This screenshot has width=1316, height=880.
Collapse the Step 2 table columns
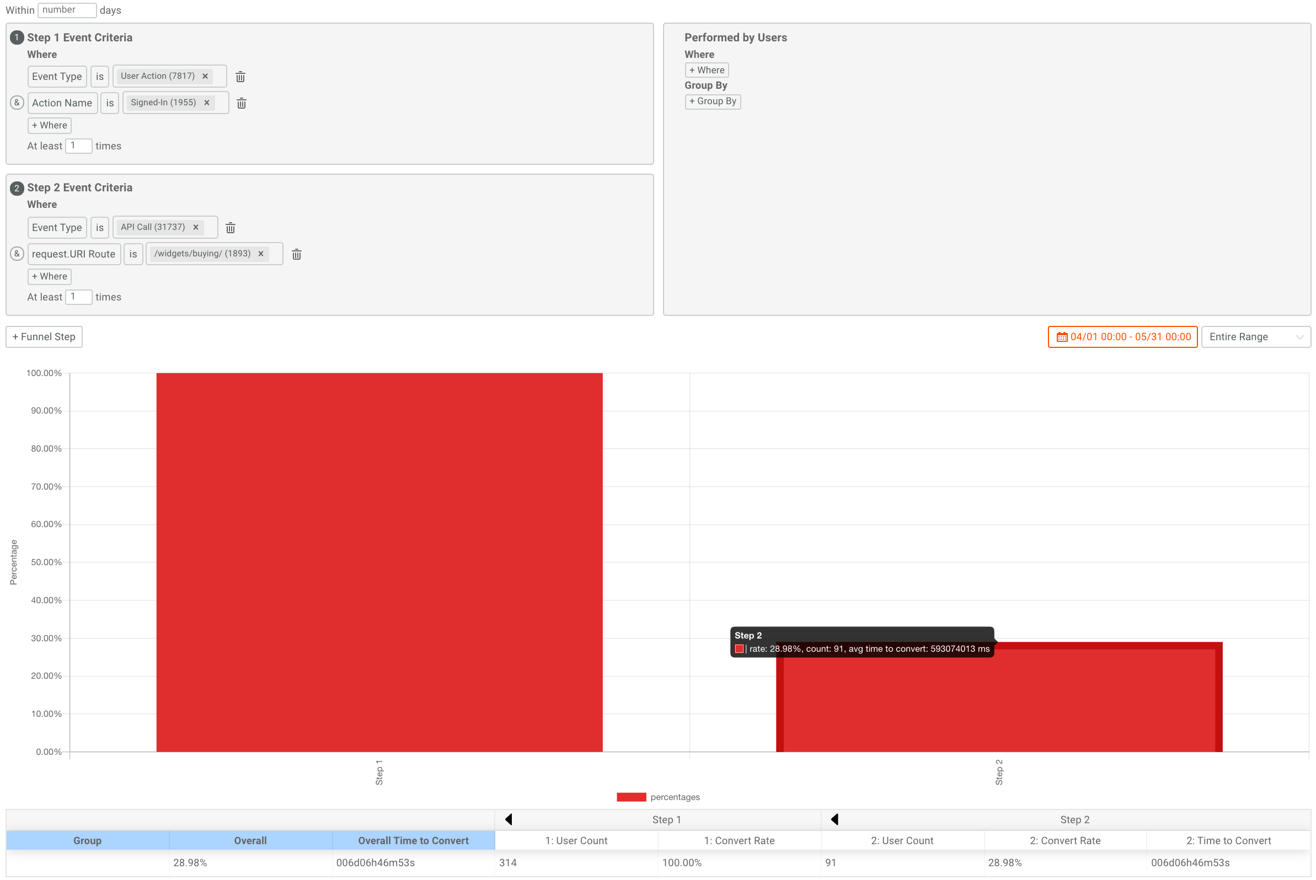click(835, 819)
